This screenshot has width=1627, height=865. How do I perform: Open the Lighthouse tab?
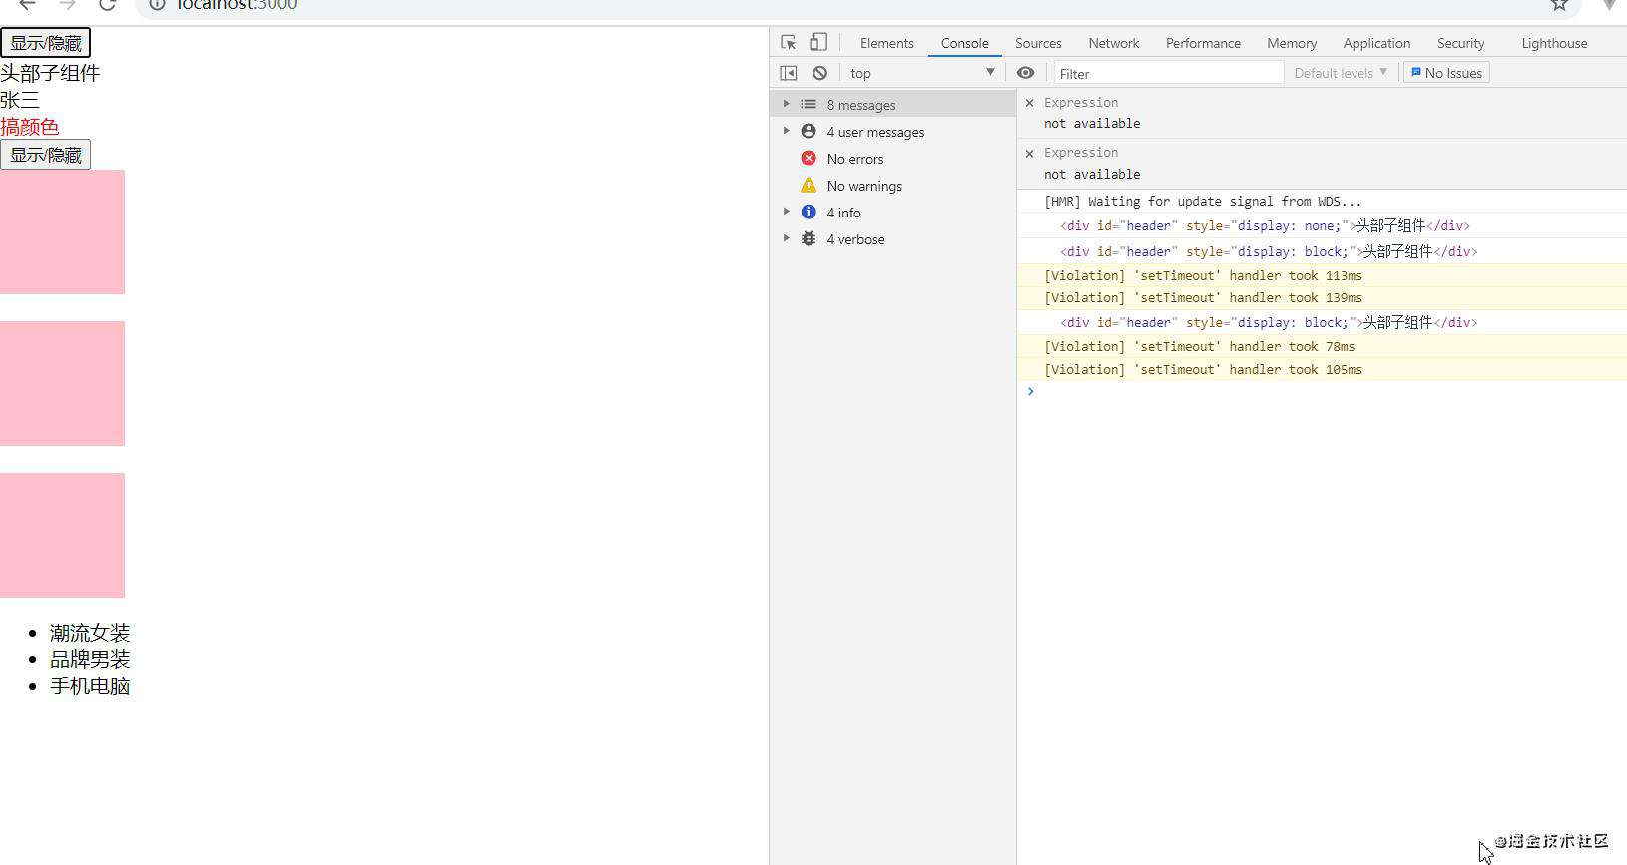click(x=1554, y=43)
